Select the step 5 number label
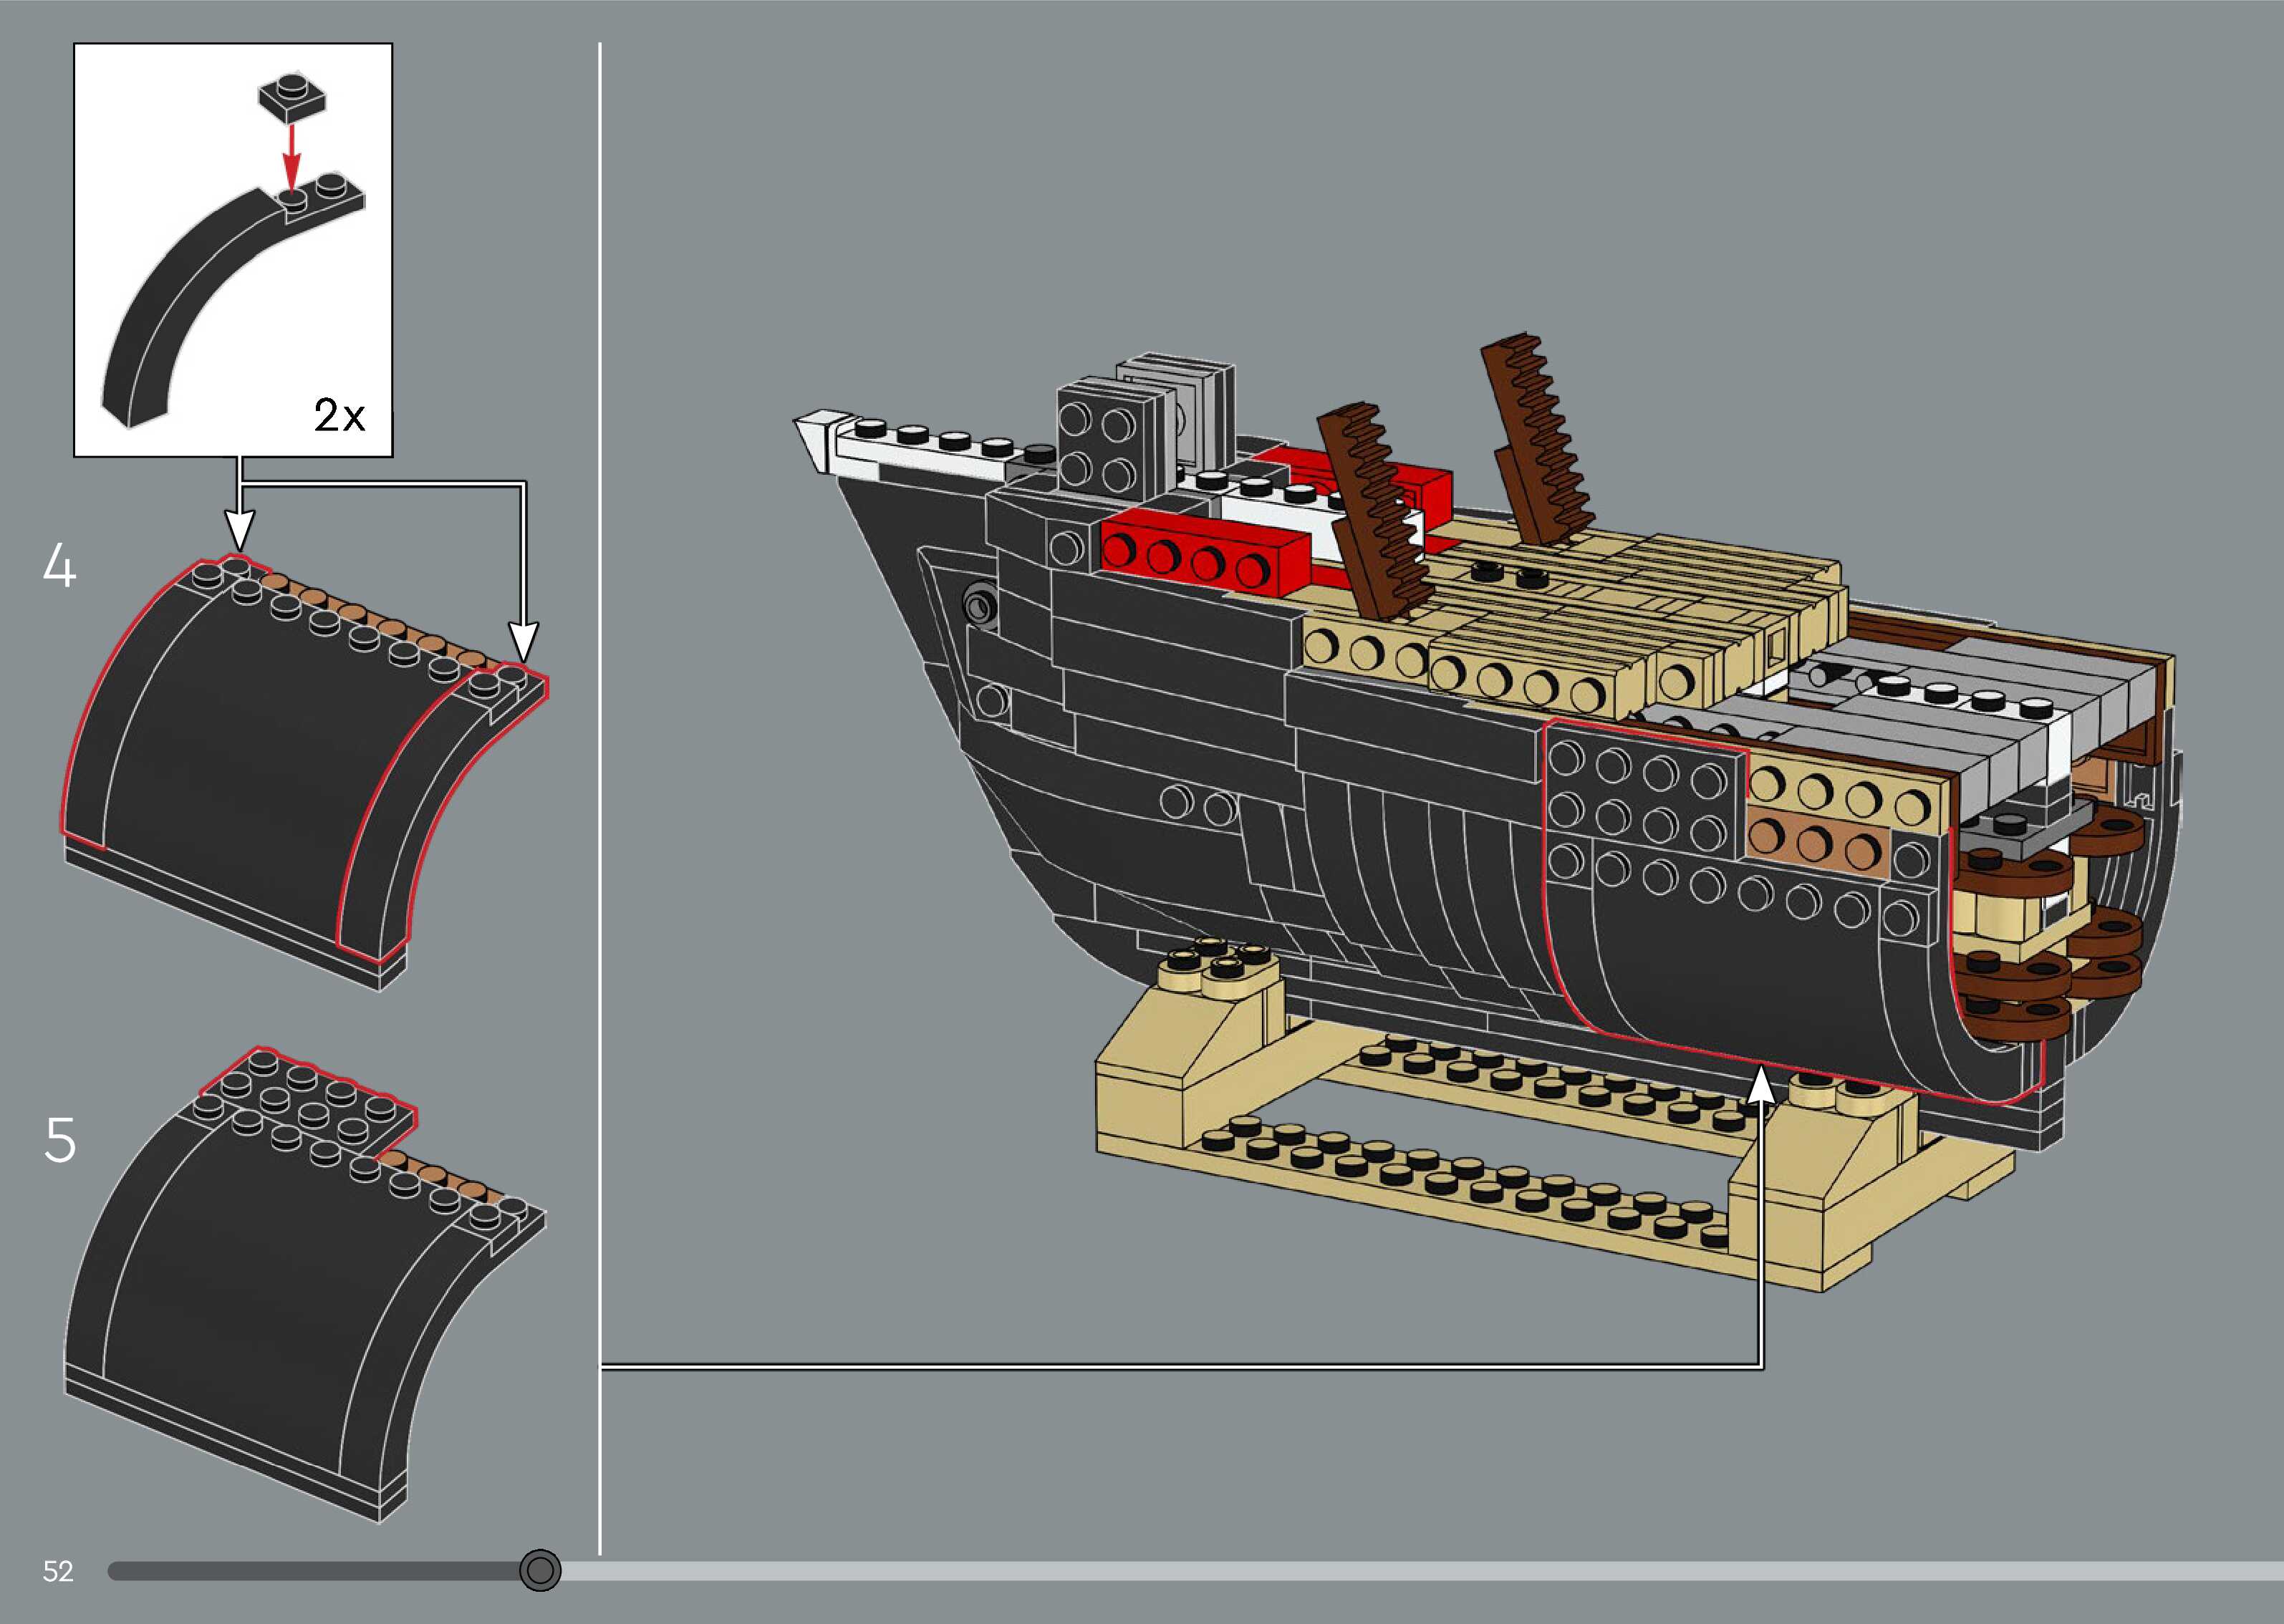Viewport: 2284px width, 1624px height. click(x=60, y=1140)
